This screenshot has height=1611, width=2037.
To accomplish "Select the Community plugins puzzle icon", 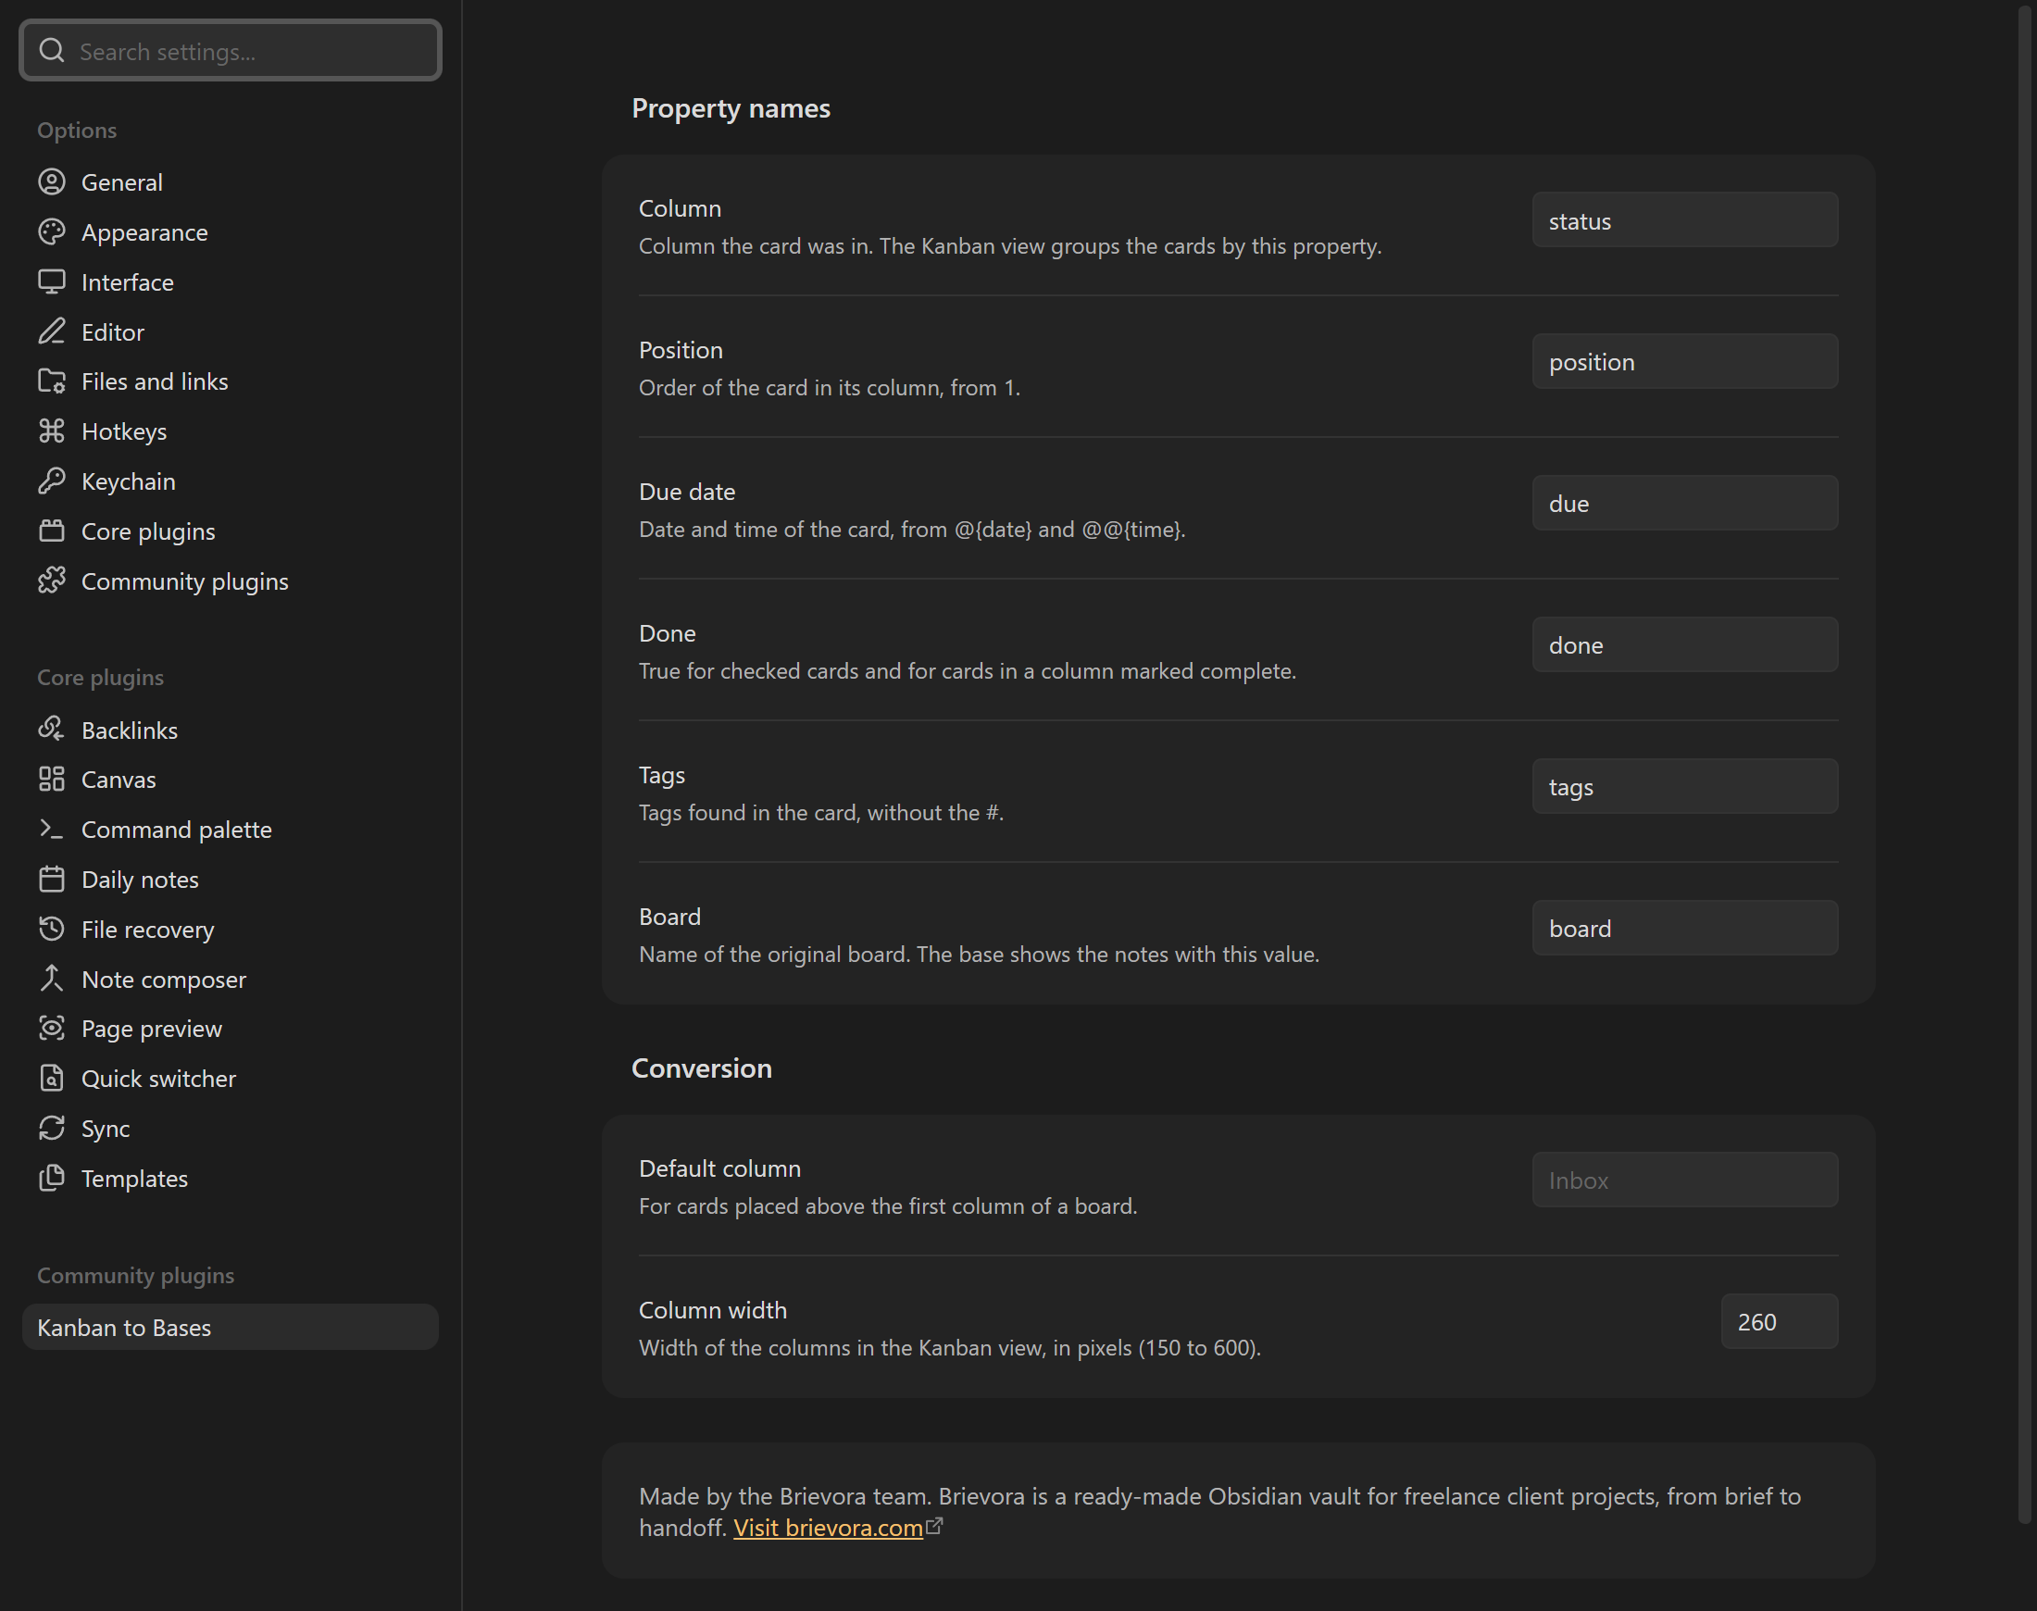I will (52, 581).
